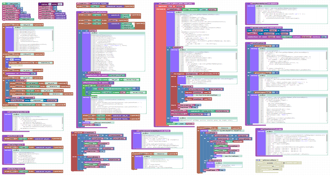Click gear icon on resetMainScene function
Screen dimensions: 330x176
[x=78, y=12]
